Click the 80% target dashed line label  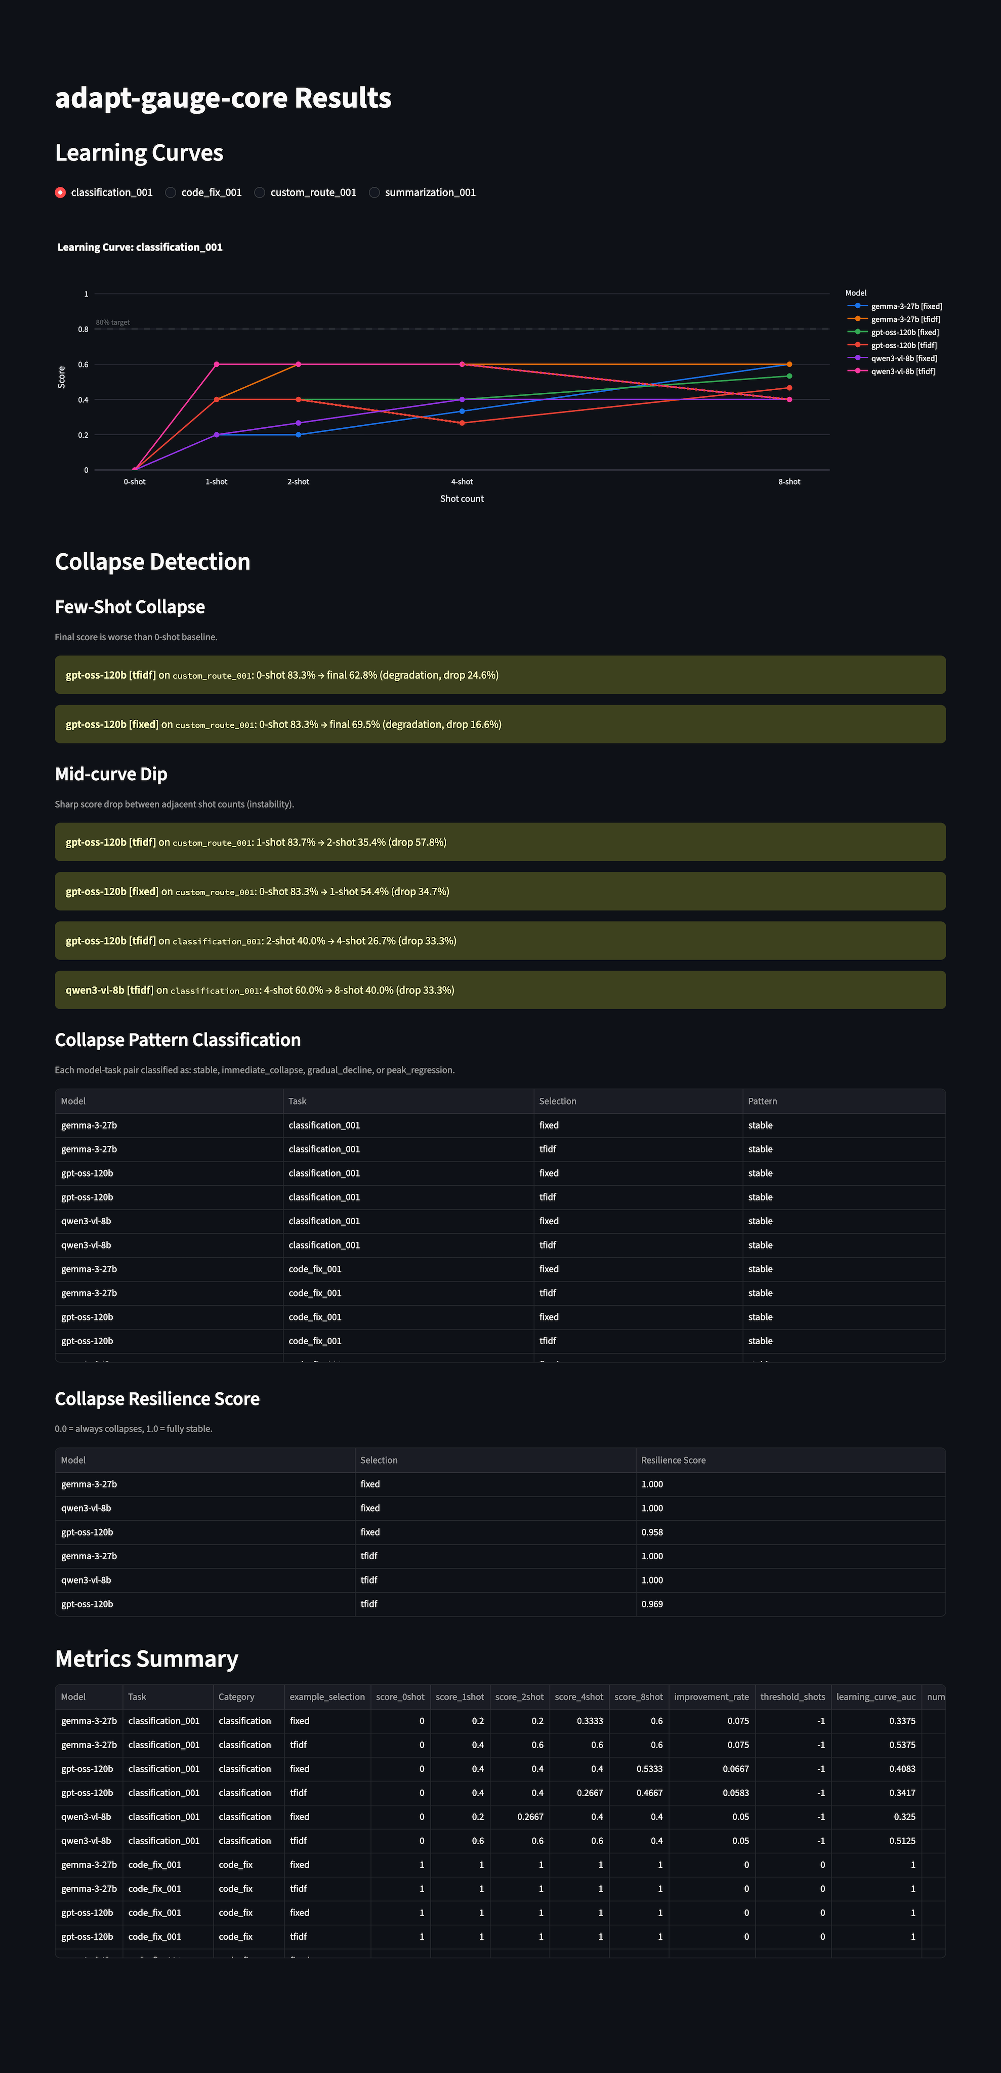click(x=113, y=321)
